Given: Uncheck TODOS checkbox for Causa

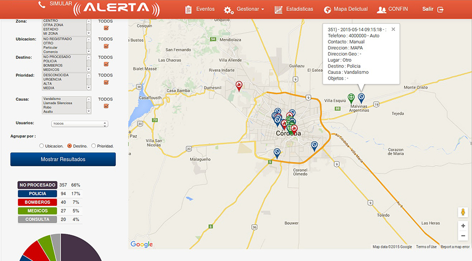Looking at the screenshot, I should (x=106, y=106).
